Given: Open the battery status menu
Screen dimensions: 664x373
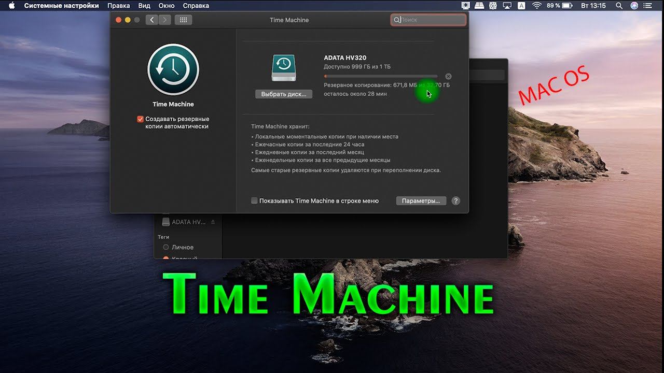Looking at the screenshot, I should pos(559,6).
